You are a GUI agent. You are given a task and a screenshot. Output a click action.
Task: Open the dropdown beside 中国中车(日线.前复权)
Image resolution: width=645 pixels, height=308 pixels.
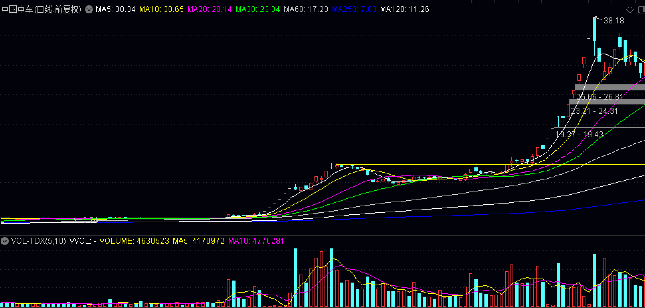(x=89, y=9)
